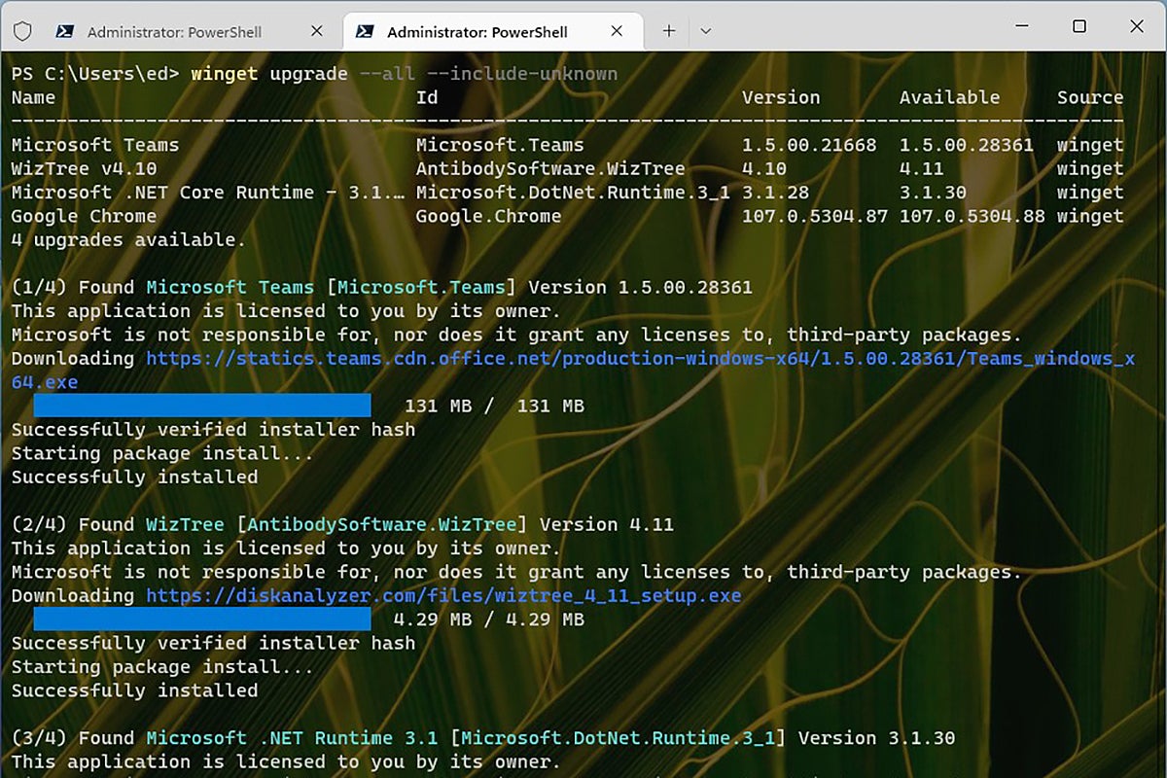The height and width of the screenshot is (778, 1167).
Task: Click the 'winget upgrade' command text
Action: coord(268,74)
